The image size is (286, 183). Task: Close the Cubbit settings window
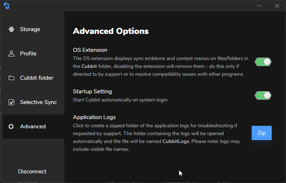pyautogui.click(x=277, y=6)
